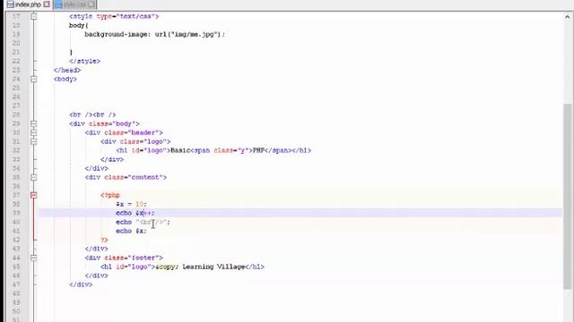Image resolution: width=574 pixels, height=322 pixels.
Task: Close the index.php tab
Action: tap(47, 4)
